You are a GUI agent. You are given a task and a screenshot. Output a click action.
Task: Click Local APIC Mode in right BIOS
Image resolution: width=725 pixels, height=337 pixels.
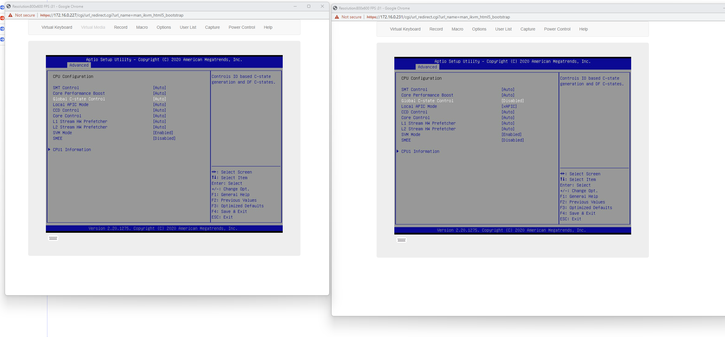pyautogui.click(x=419, y=106)
